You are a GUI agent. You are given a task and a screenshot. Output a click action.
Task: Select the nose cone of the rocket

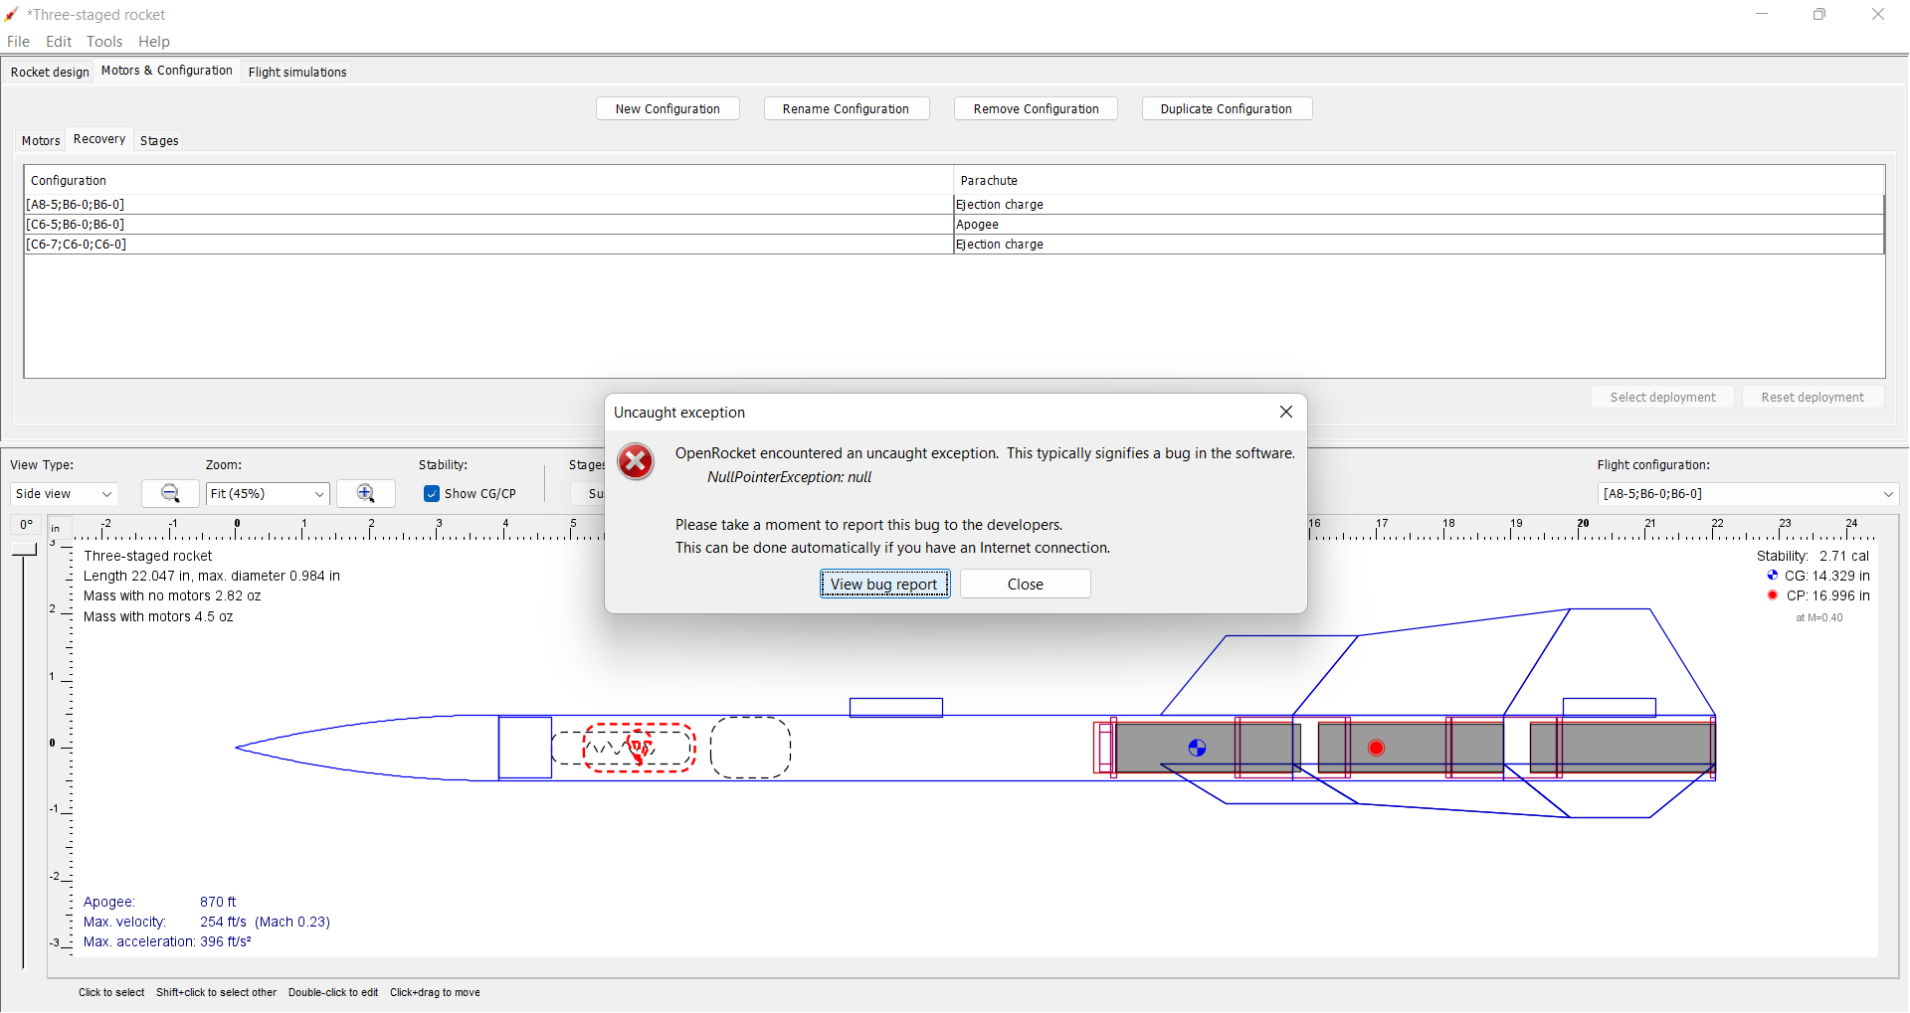(x=366, y=748)
